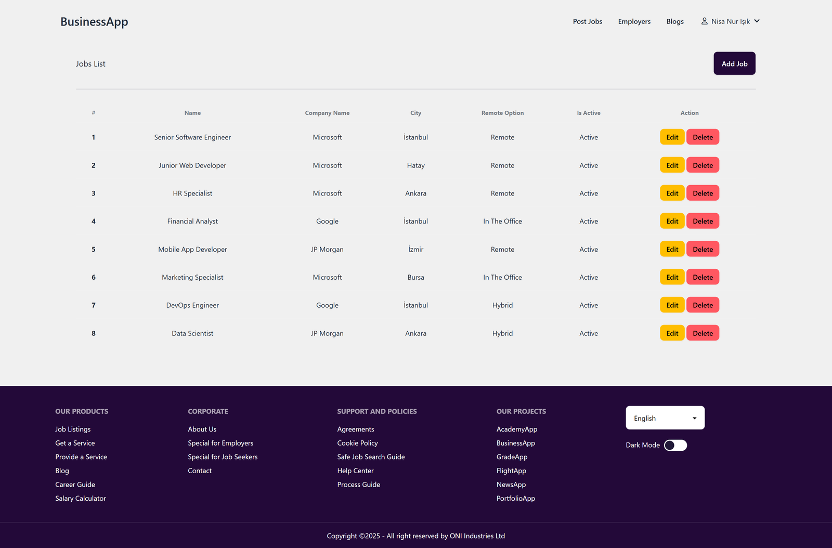Expand the Nisa Nur Işık account chevron
The width and height of the screenshot is (832, 548).
pyautogui.click(x=757, y=21)
